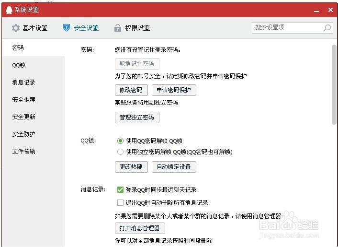Click the blue shield icon for 安全设置
Image resolution: width=338 pixels, height=247 pixels.
67,28
